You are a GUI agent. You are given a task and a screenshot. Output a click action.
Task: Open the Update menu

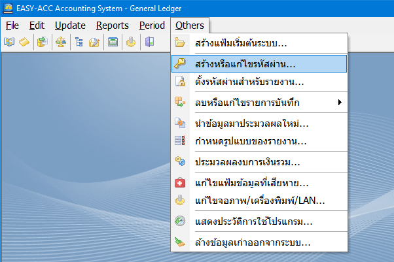pos(70,25)
